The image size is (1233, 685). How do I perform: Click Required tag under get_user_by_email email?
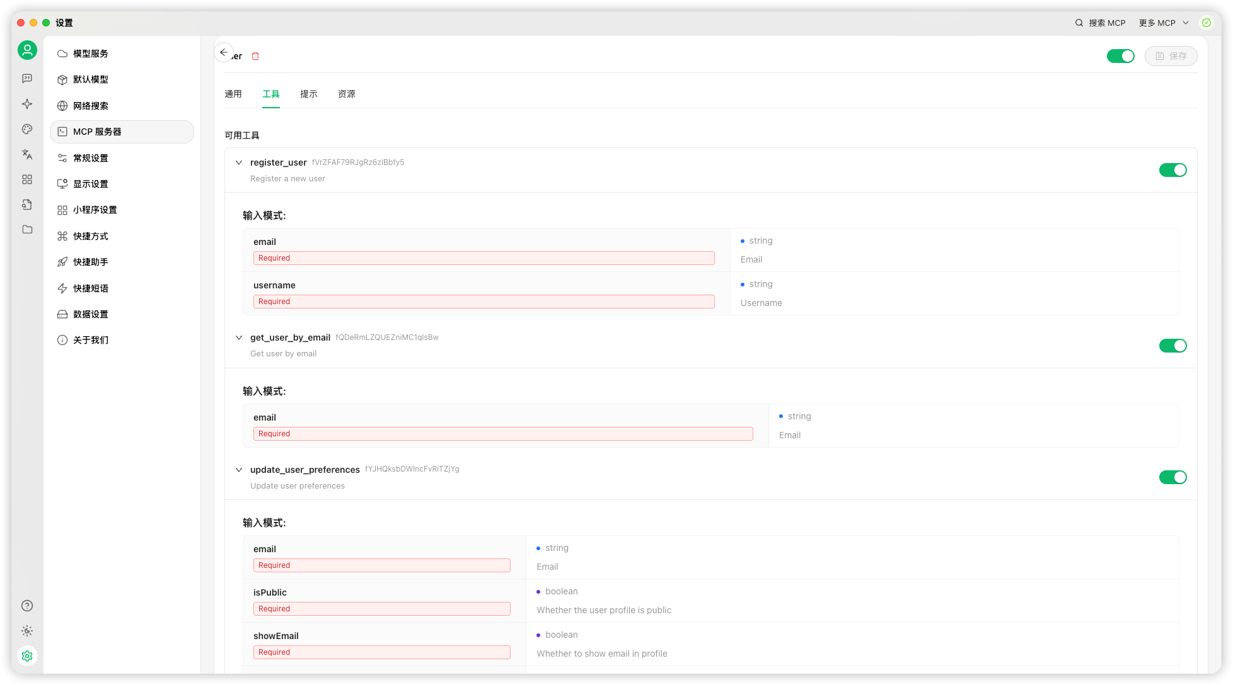click(503, 434)
